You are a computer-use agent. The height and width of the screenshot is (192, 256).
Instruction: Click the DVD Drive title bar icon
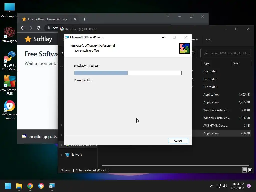(x=62, y=29)
